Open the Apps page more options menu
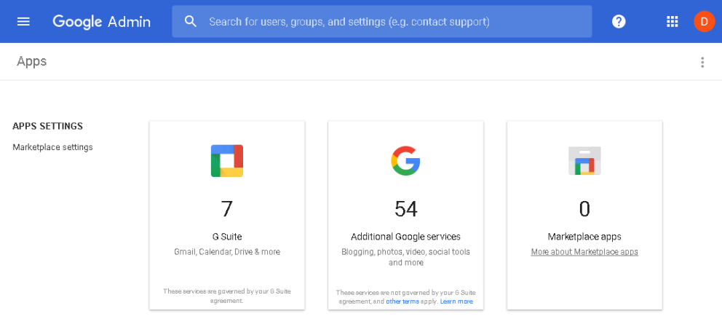The image size is (722, 327). point(702,62)
